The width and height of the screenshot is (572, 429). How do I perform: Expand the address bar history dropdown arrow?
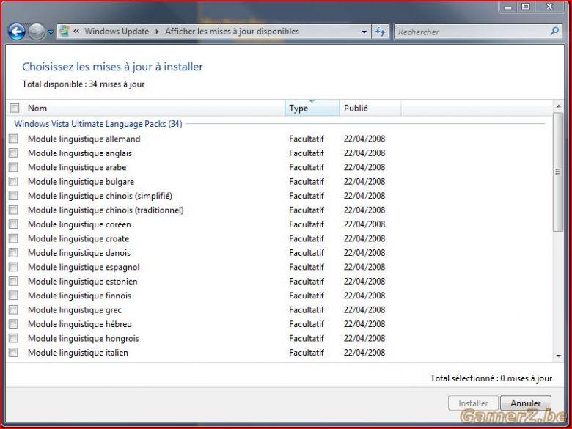click(364, 32)
